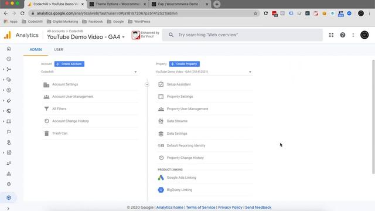Viewport: 375px width, 211px height.
Task: Open the WordPress bookmarks folder
Action: [139, 22]
